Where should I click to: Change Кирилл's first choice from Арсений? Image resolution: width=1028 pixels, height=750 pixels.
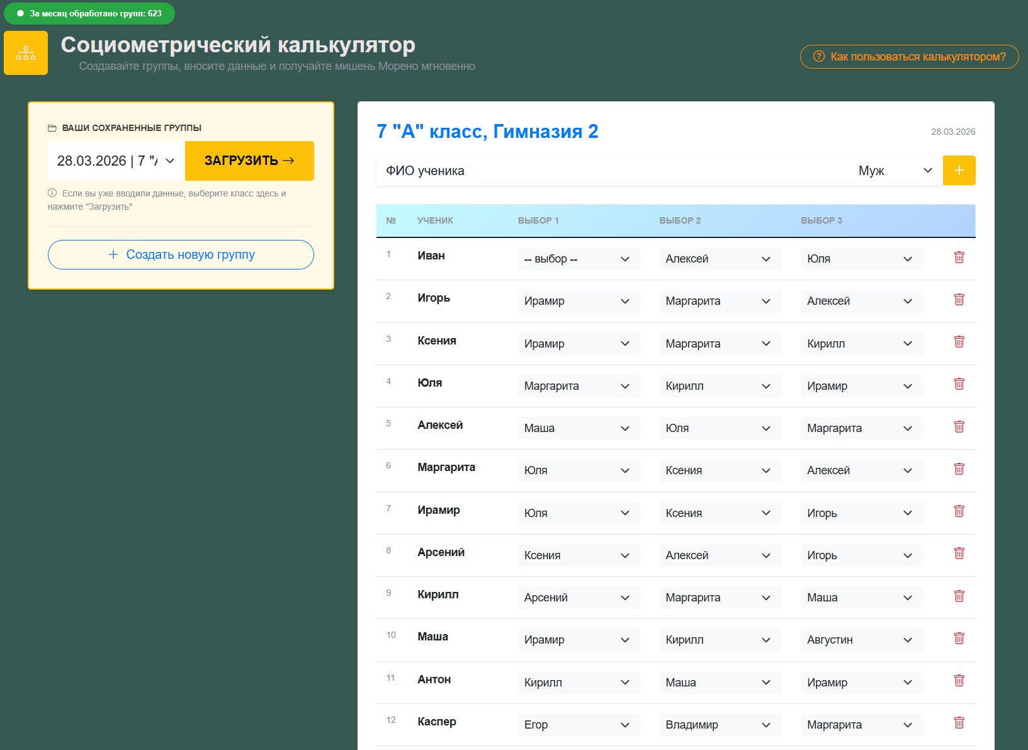578,597
